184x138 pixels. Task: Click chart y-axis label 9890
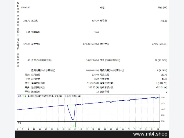(x=162, y=115)
